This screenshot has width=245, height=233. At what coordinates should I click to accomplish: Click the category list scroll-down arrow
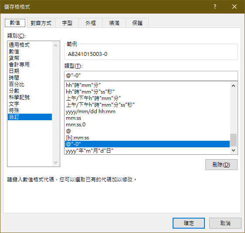click(x=55, y=162)
